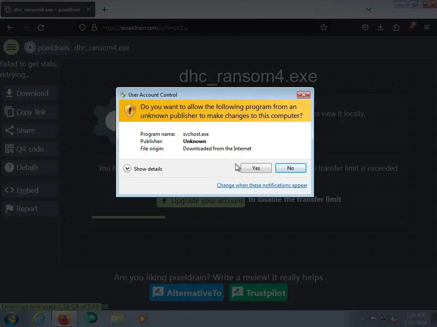The width and height of the screenshot is (437, 327).
Task: Close the dhc_ransom4.exe tab
Action: point(88,9)
